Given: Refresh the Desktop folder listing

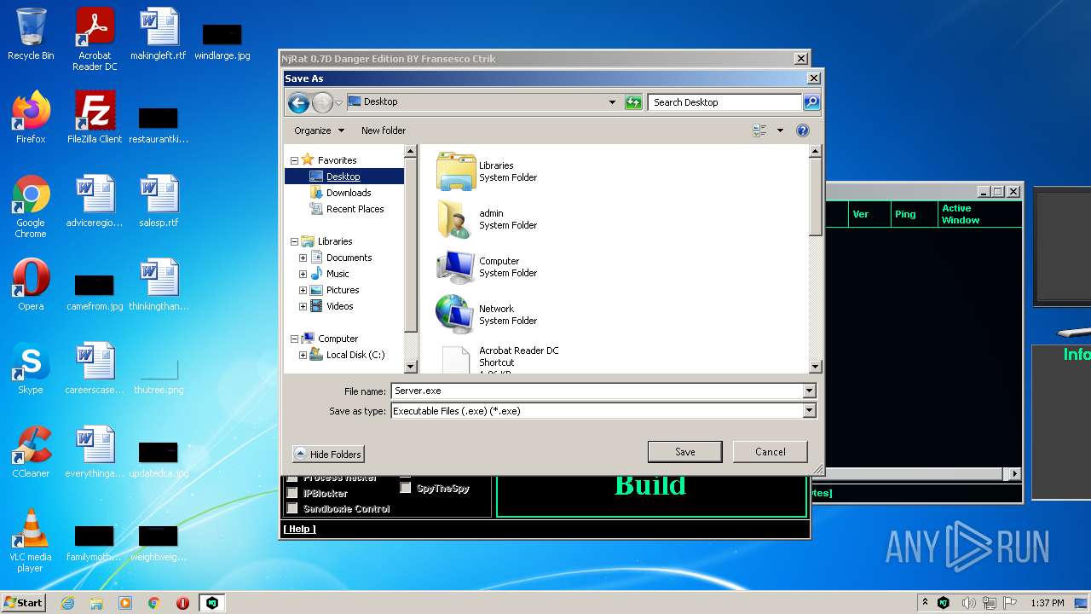Looking at the screenshot, I should [x=633, y=102].
